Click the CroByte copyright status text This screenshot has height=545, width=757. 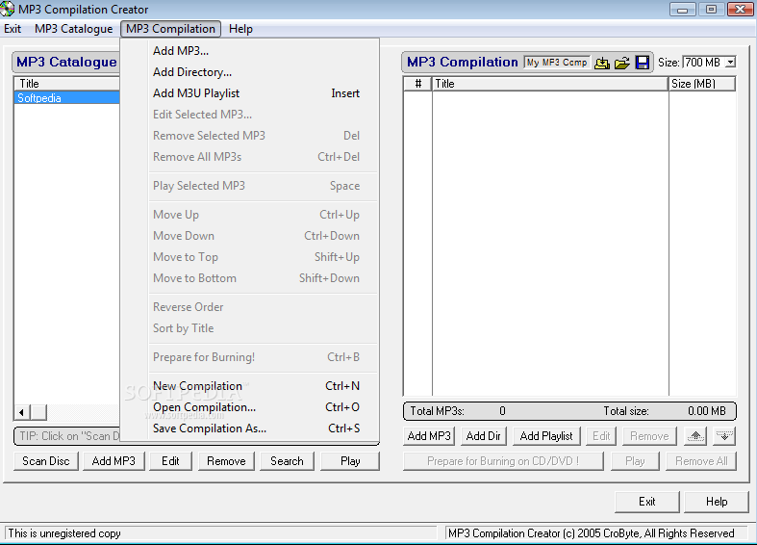592,533
